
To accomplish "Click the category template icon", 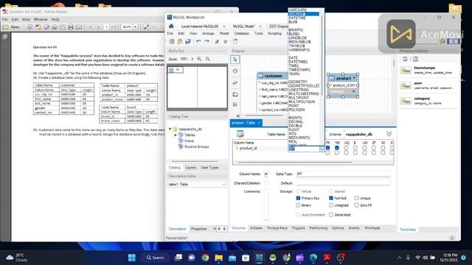I will tap(406, 101).
